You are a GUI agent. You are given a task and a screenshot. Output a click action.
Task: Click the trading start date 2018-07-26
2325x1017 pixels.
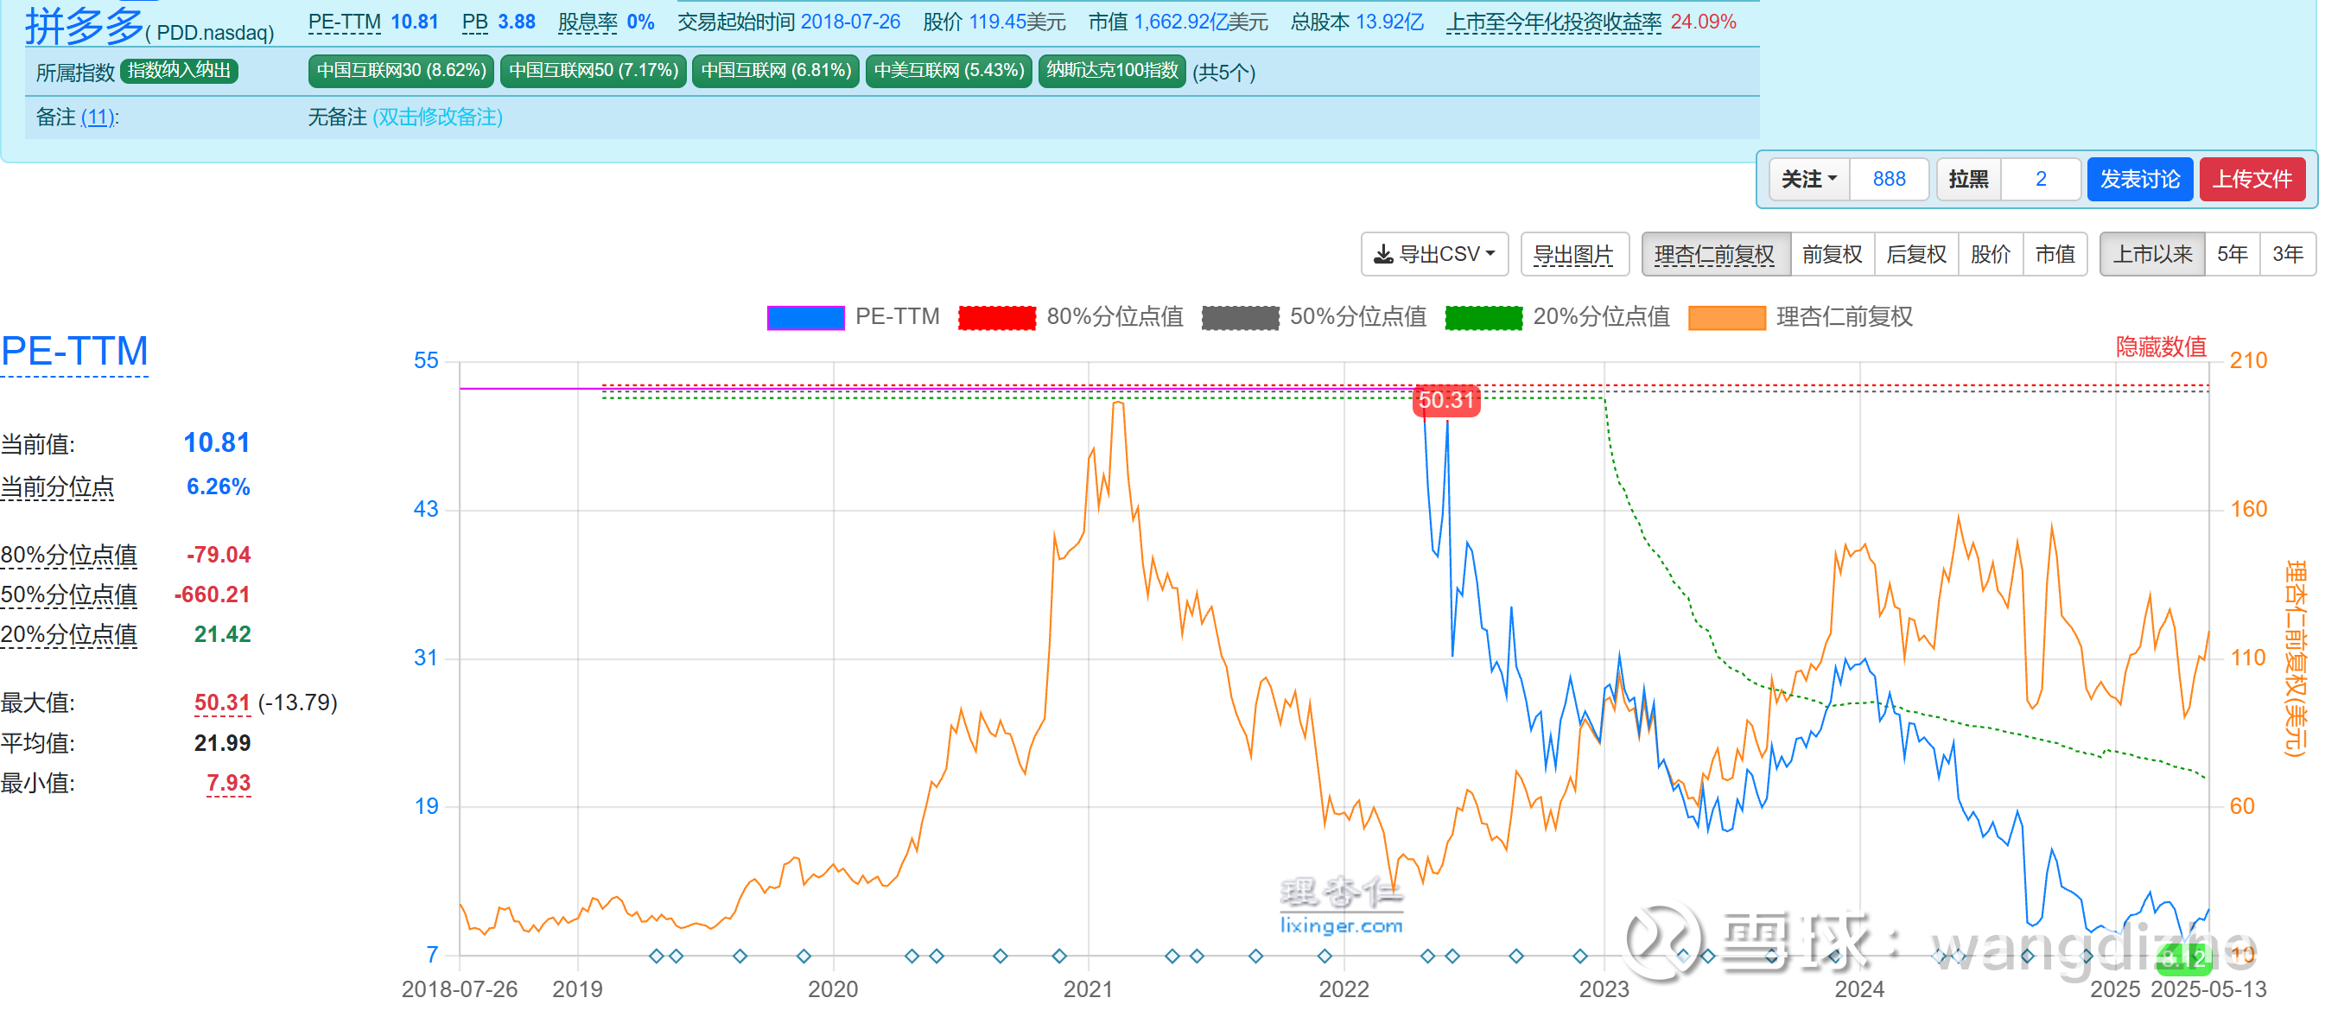coord(850,22)
